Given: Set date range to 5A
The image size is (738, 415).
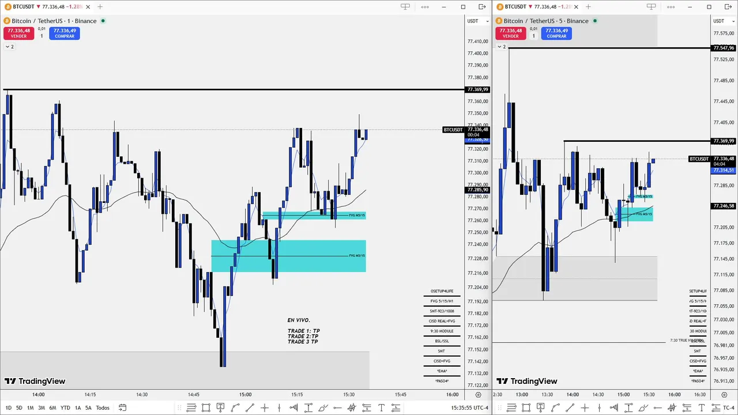Looking at the screenshot, I should [88, 408].
